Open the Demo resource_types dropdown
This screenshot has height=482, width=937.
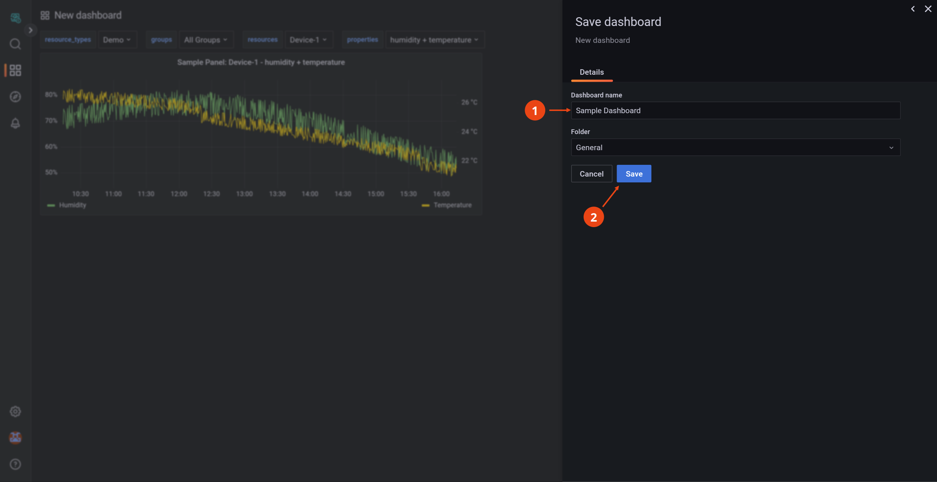pos(117,39)
